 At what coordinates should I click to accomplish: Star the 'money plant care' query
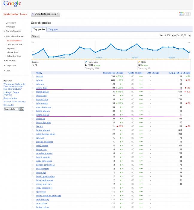pyautogui.click(x=32, y=184)
